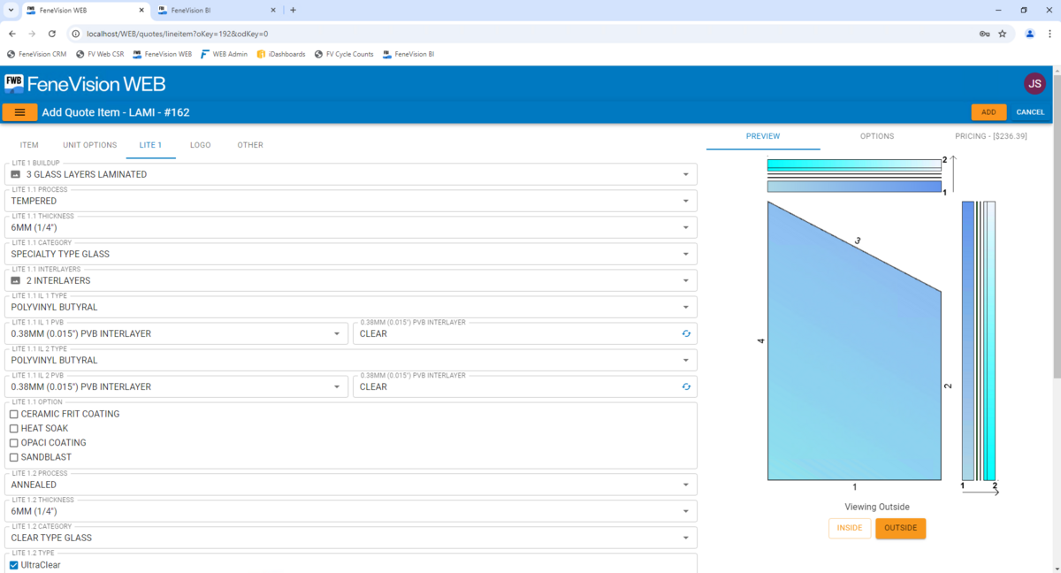Click the layers icon in 3 Glass Layers Laminated field
This screenshot has width=1061, height=573.
(x=15, y=174)
